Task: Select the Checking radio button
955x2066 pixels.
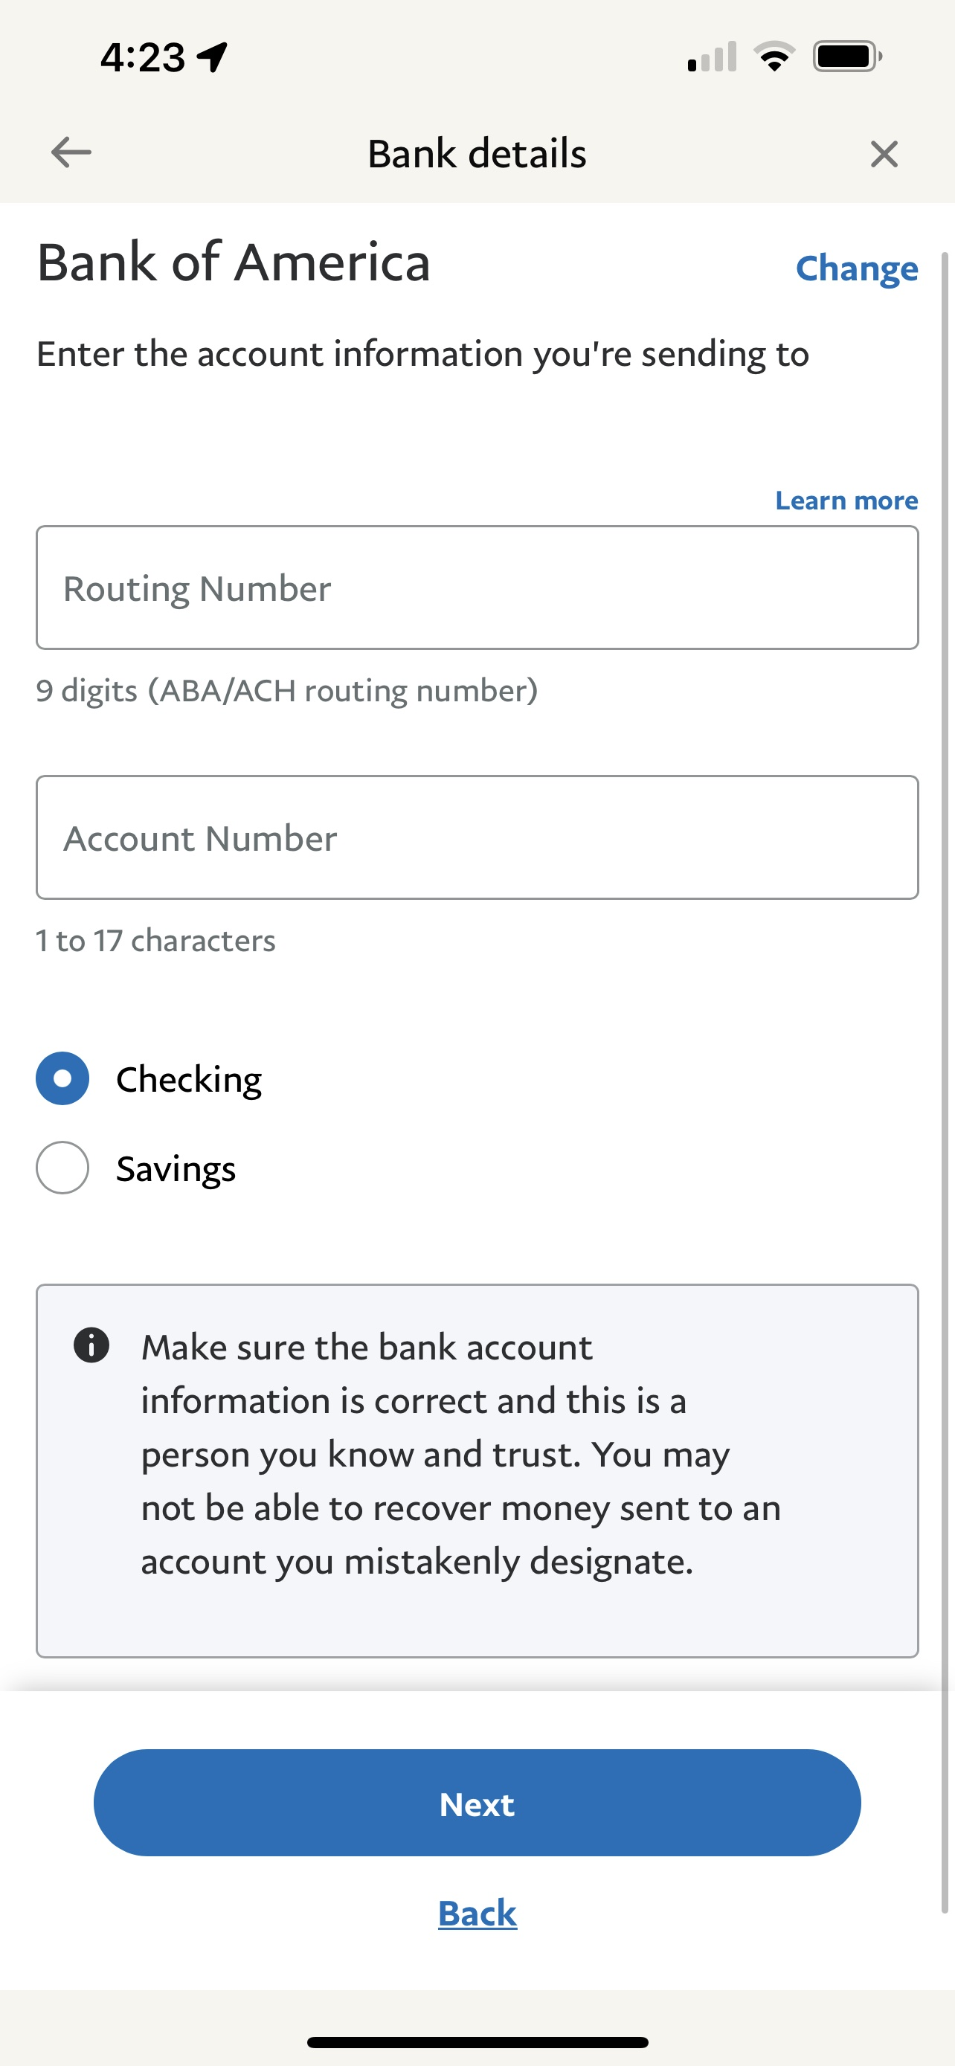Action: tap(62, 1078)
